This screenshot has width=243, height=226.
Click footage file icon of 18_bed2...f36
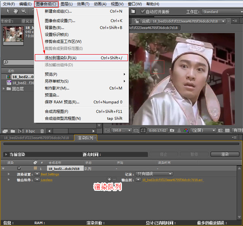click(9, 83)
